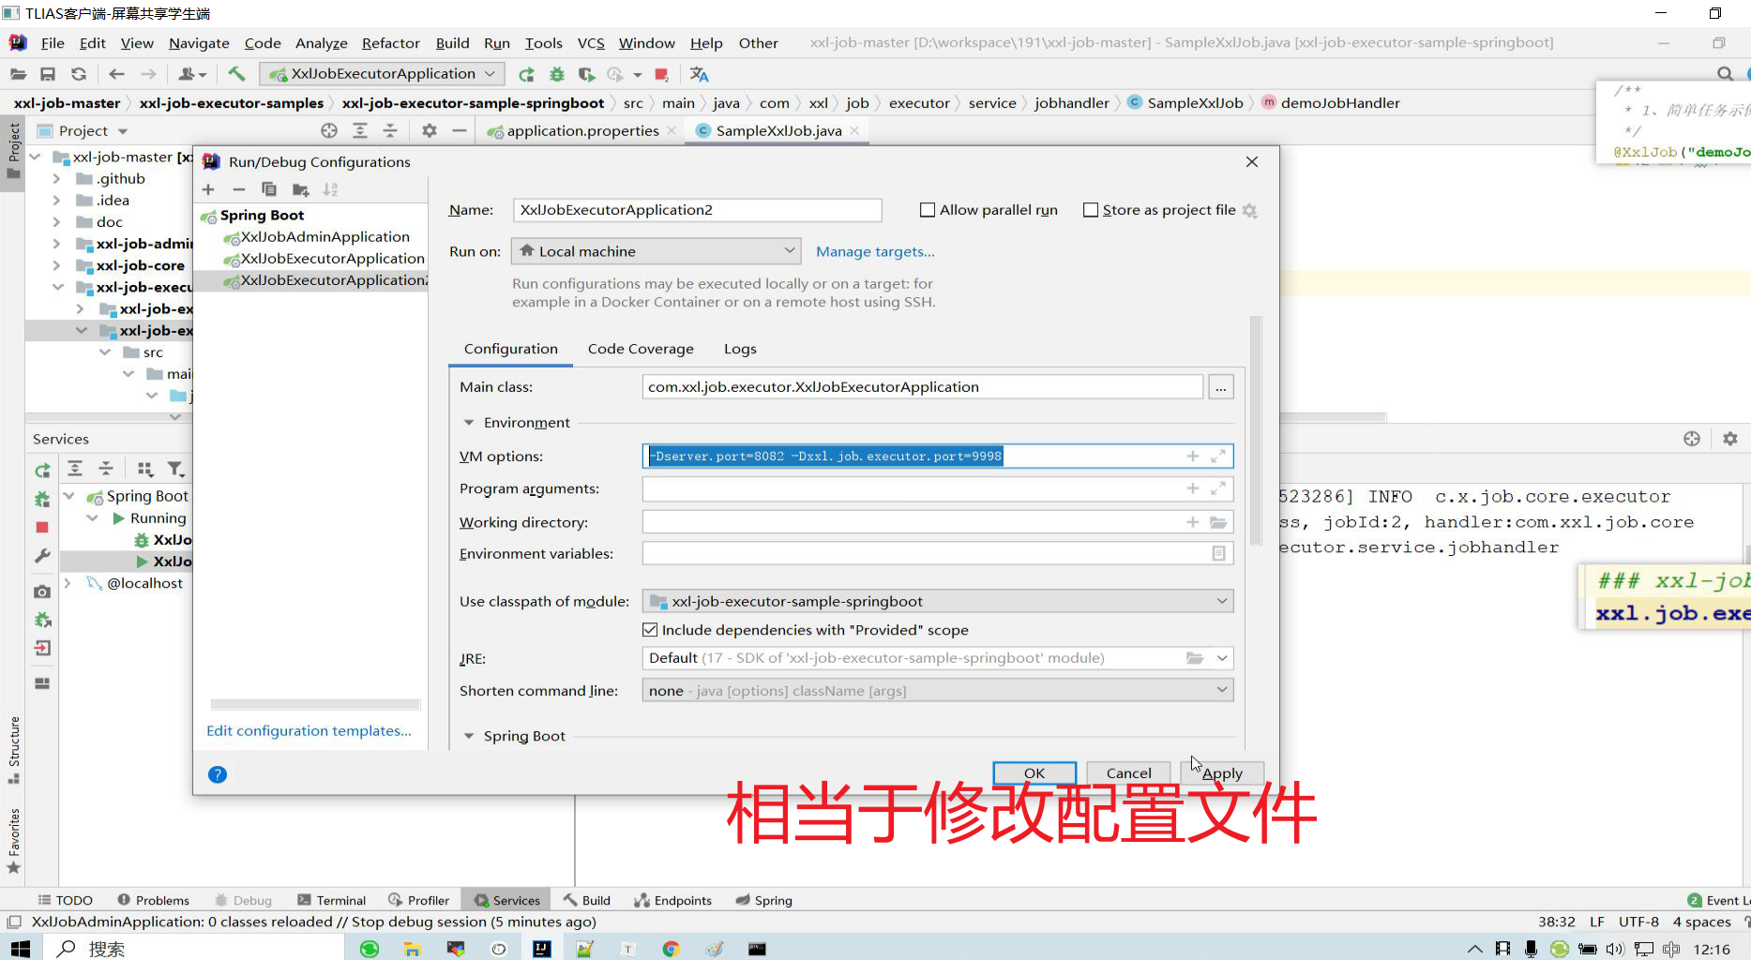Insert macro plus icon in VM options
The height and width of the screenshot is (960, 1751).
[1192, 457]
